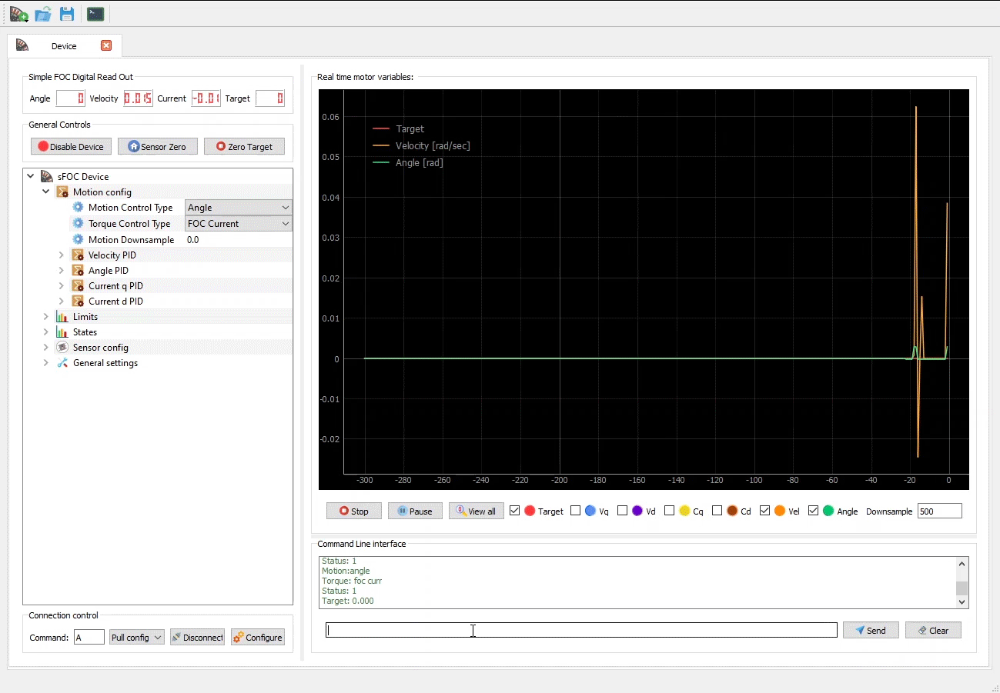1000x693 pixels.
Task: Open the terminal console toolbar icon
Action: (x=95, y=13)
